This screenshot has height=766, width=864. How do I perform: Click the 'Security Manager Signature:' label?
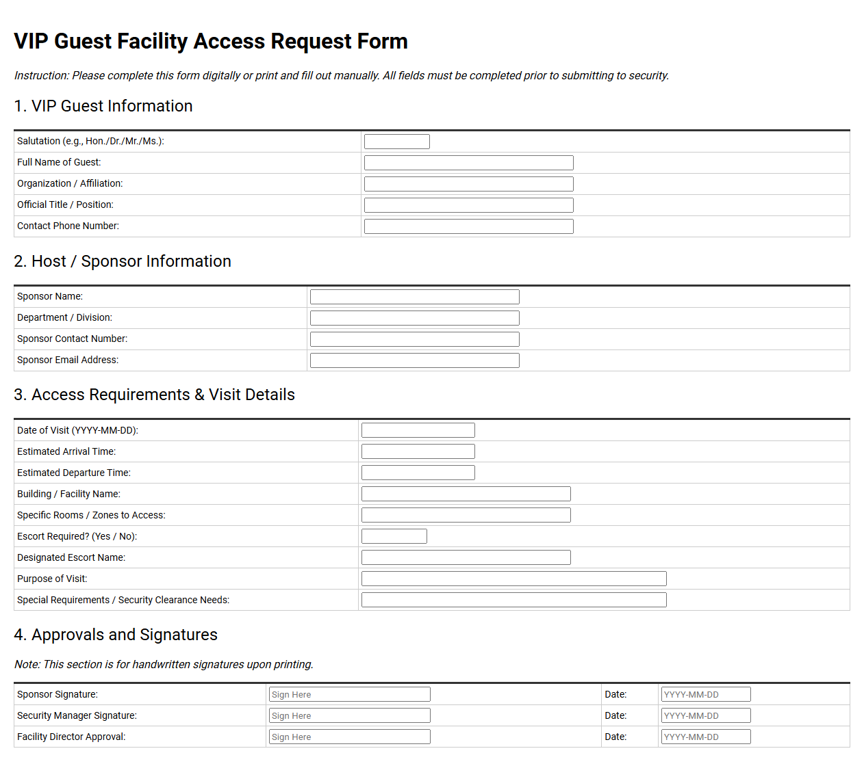77,715
